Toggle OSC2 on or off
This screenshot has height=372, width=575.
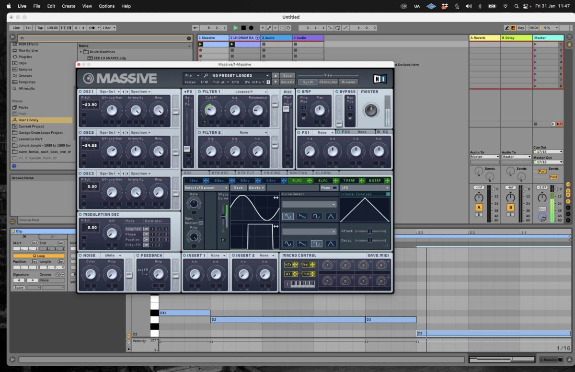tap(80, 132)
